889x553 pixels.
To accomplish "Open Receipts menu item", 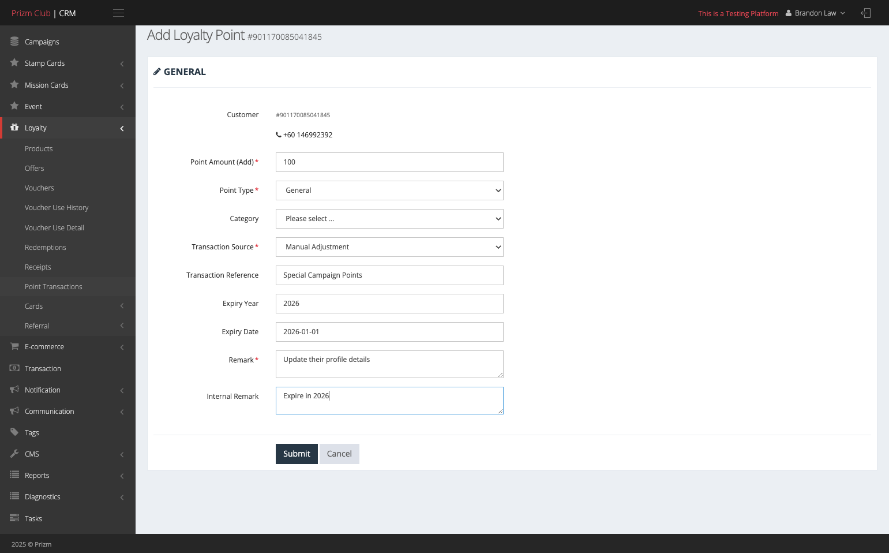I will (x=38, y=267).
